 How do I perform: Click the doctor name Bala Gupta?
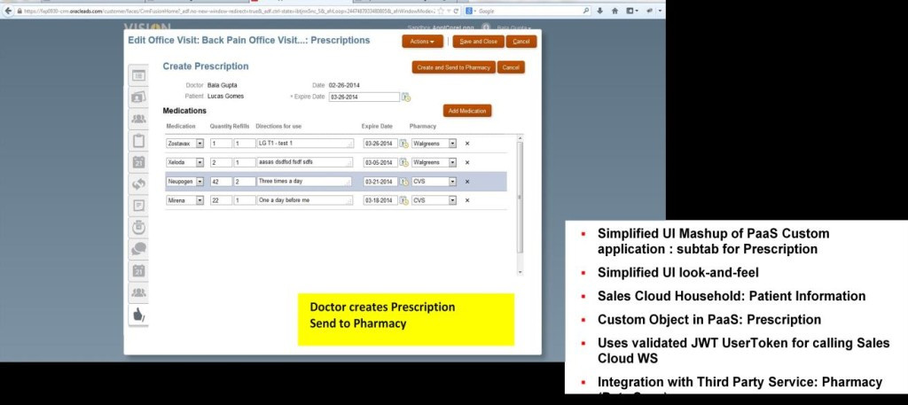point(223,85)
